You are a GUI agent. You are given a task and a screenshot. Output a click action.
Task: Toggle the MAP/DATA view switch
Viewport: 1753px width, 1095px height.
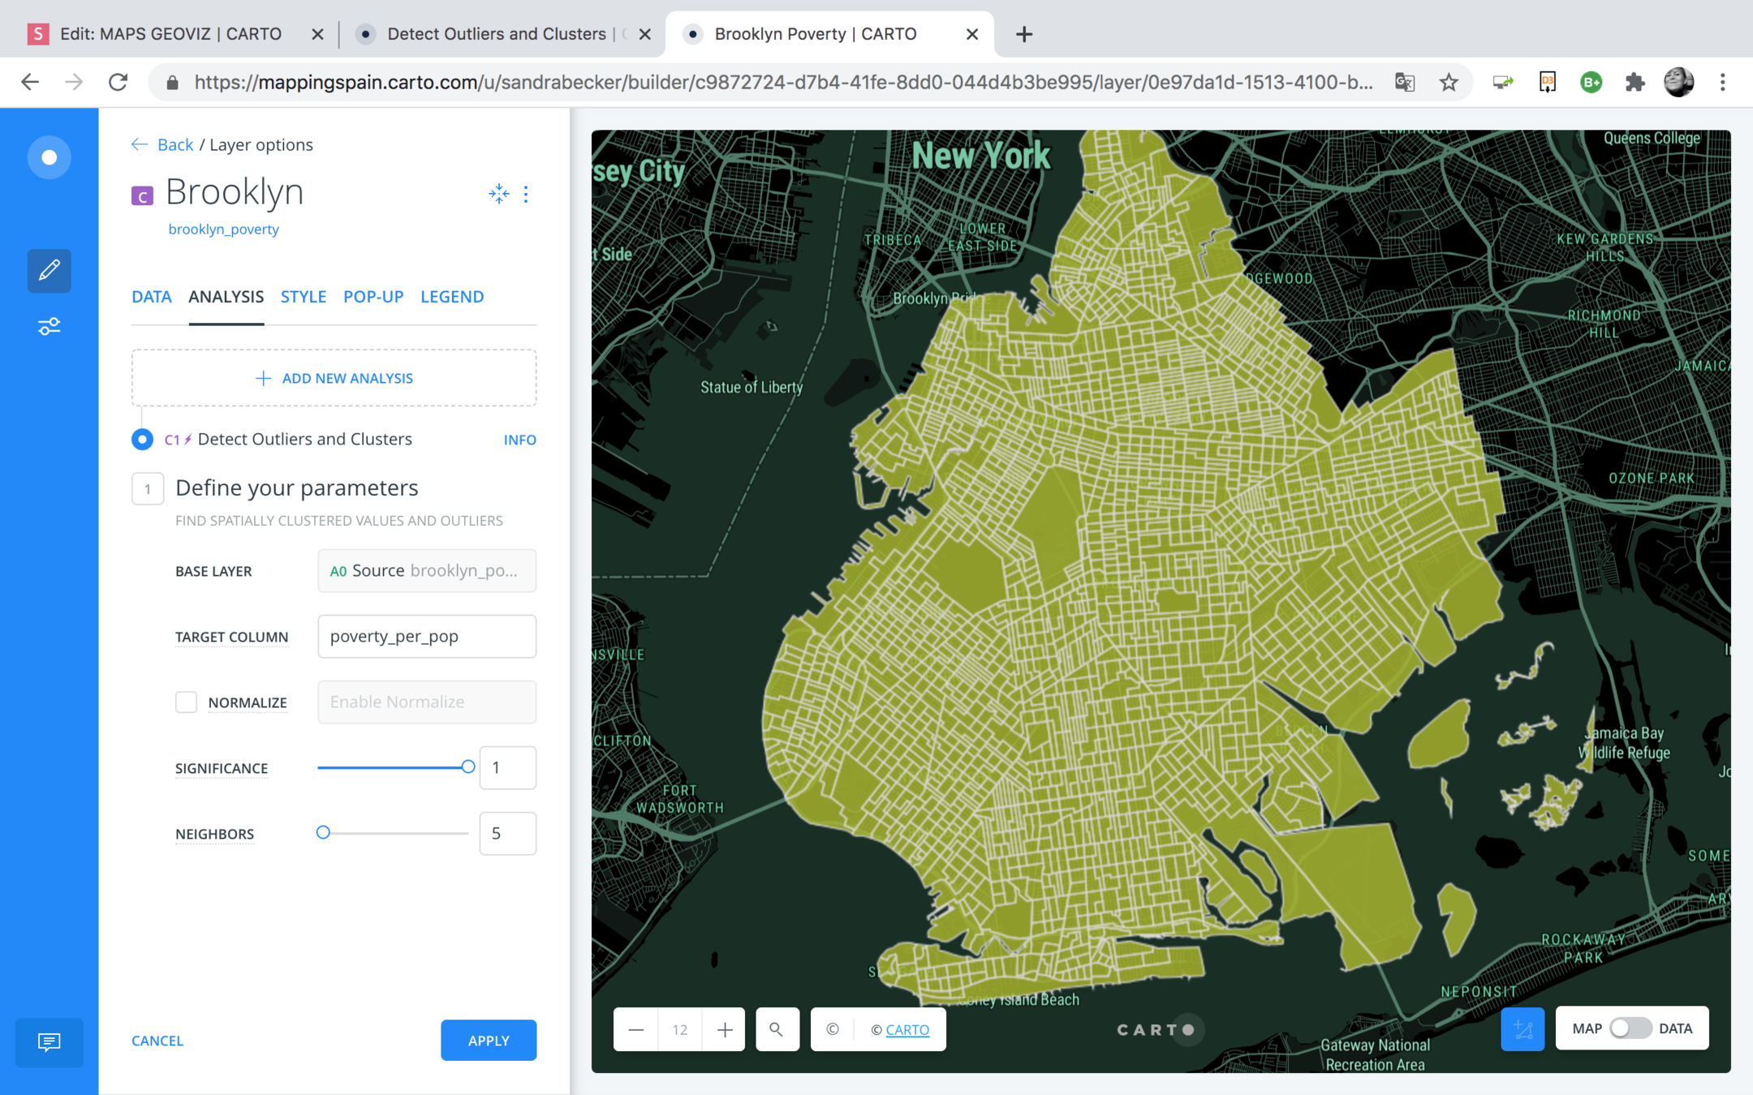[x=1630, y=1028]
